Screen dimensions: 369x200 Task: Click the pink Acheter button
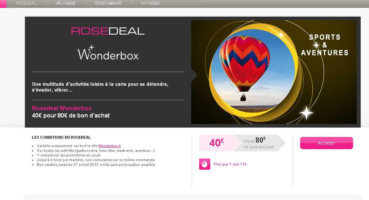(326, 143)
